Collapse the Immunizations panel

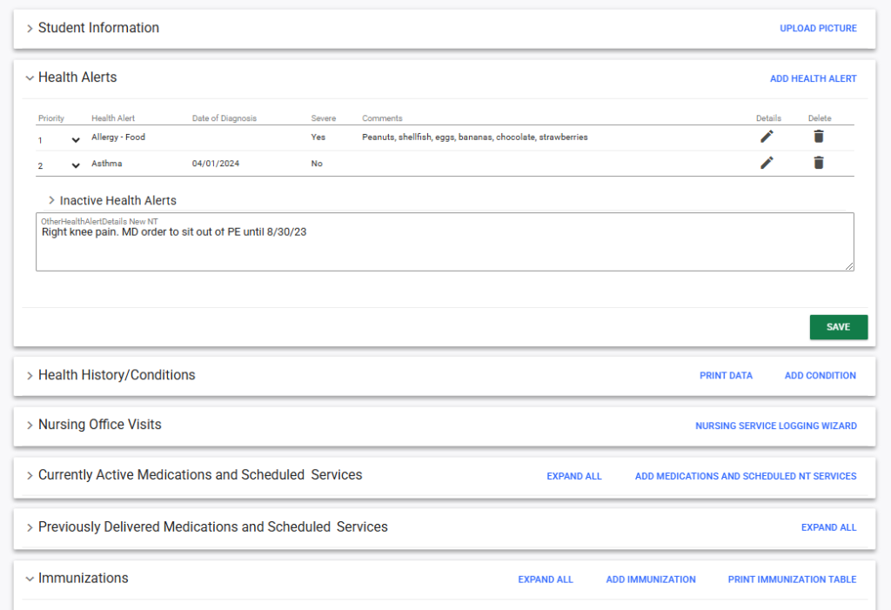tap(30, 579)
